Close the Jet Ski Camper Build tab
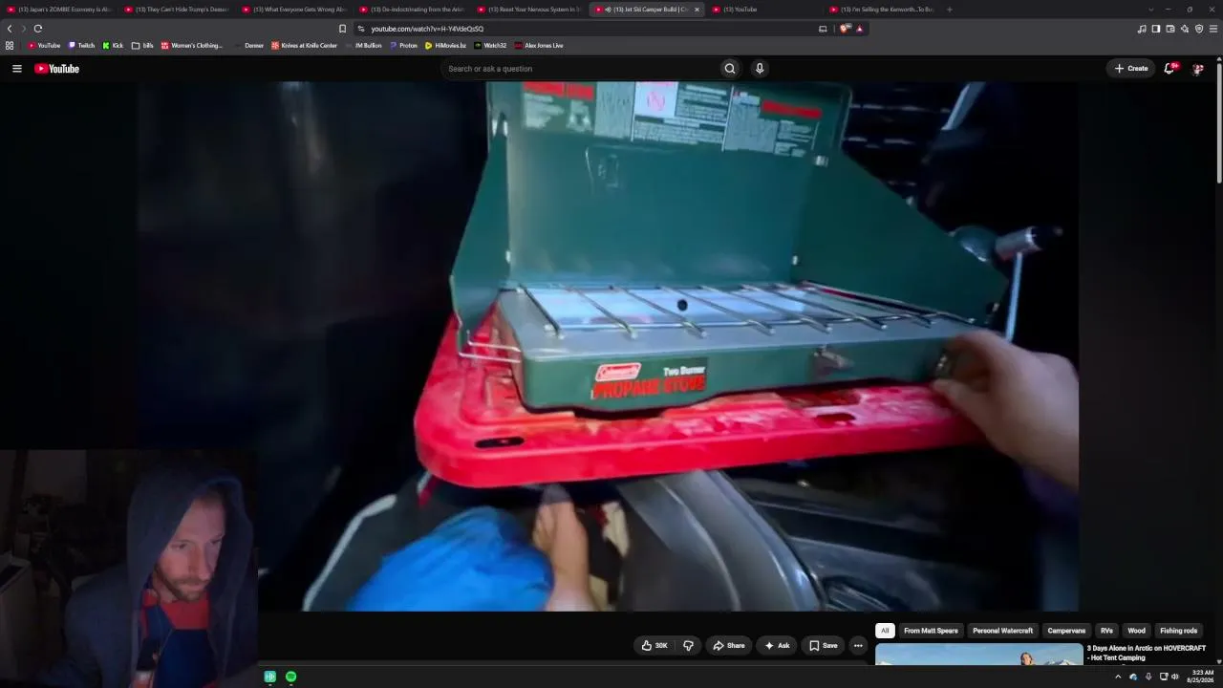Viewport: 1223px width, 688px height. pos(697,10)
